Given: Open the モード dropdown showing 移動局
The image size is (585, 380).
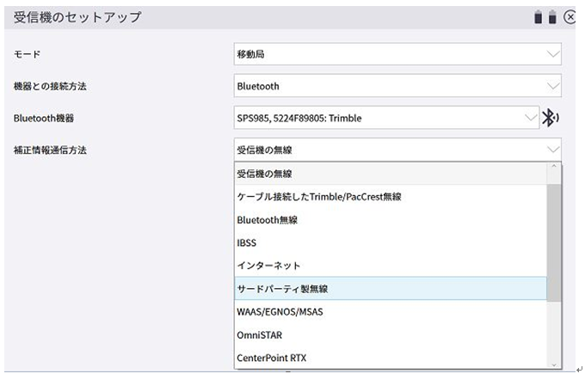Looking at the screenshot, I should coord(397,54).
